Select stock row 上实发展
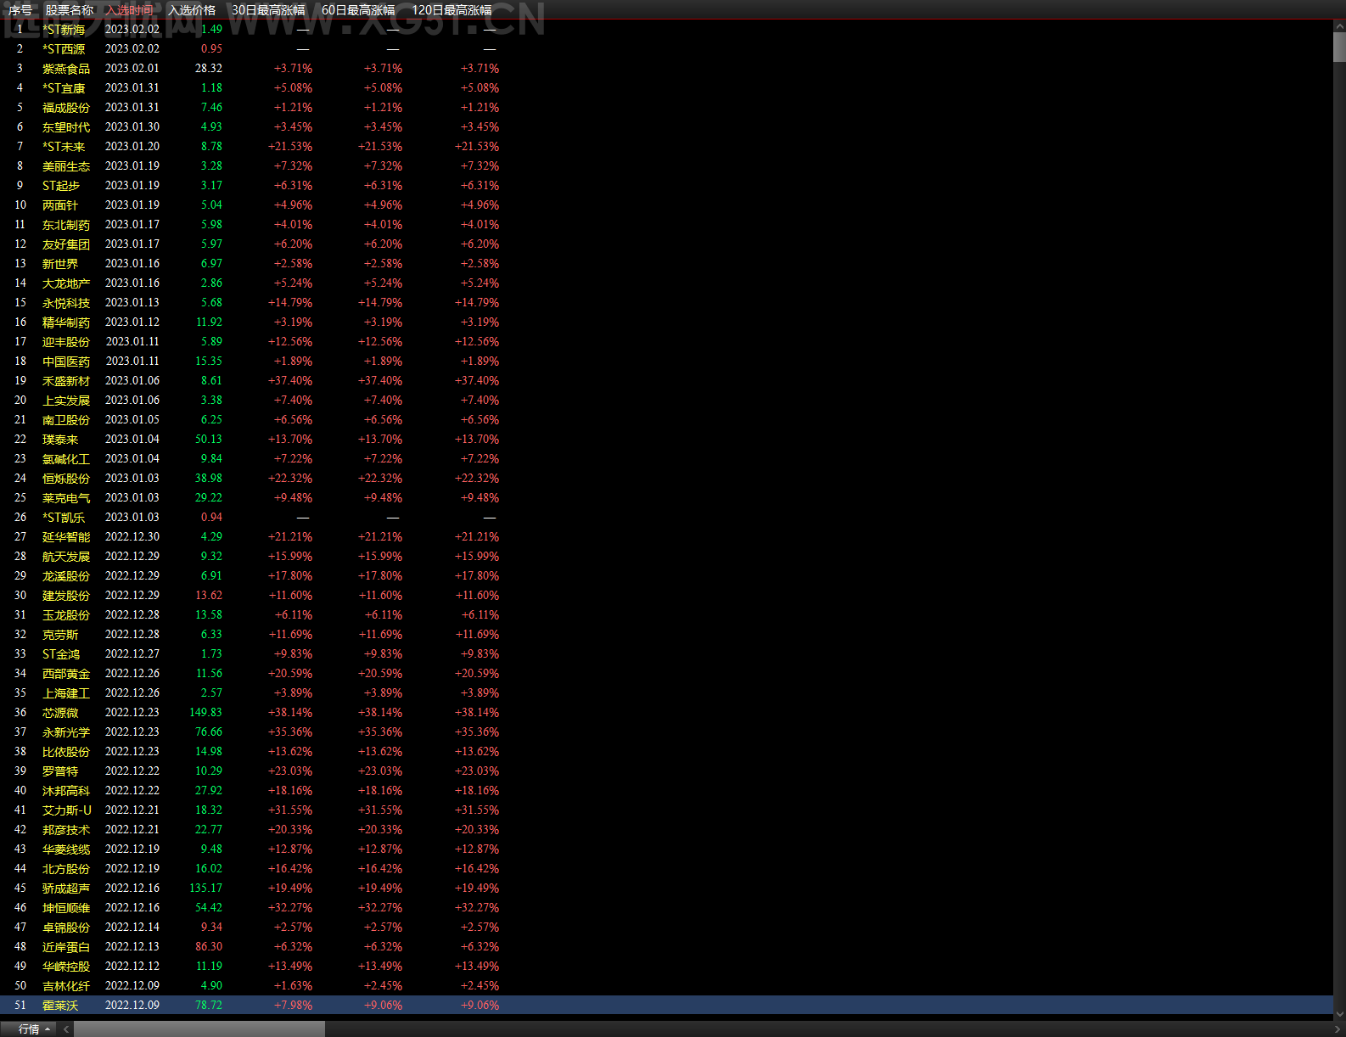This screenshot has width=1346, height=1037. click(666, 400)
